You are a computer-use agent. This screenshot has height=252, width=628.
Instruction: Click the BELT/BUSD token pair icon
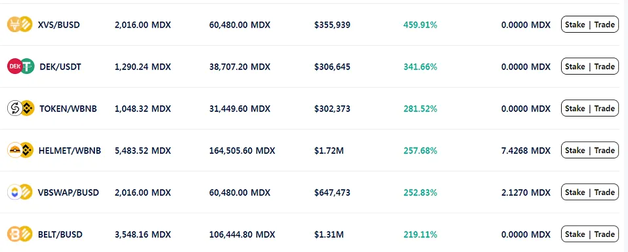[x=20, y=234]
